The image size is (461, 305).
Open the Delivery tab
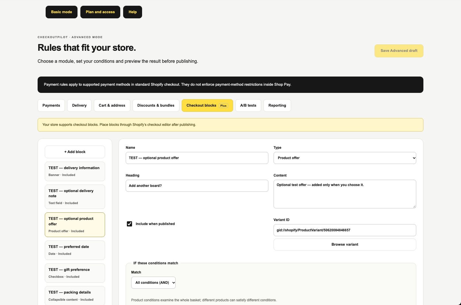[x=79, y=105]
